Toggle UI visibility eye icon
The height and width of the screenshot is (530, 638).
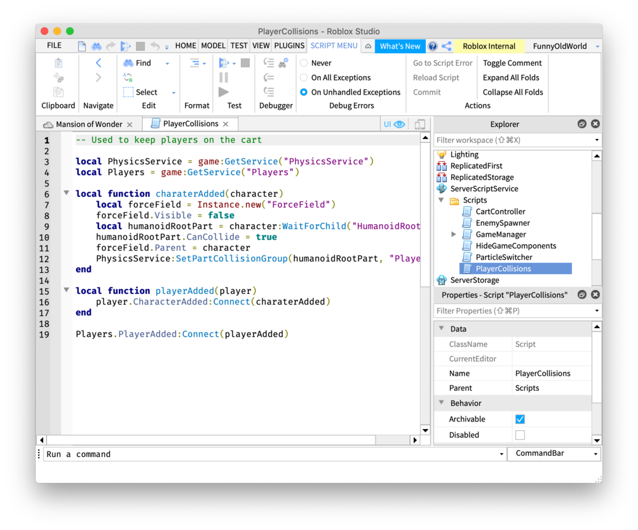pos(400,124)
